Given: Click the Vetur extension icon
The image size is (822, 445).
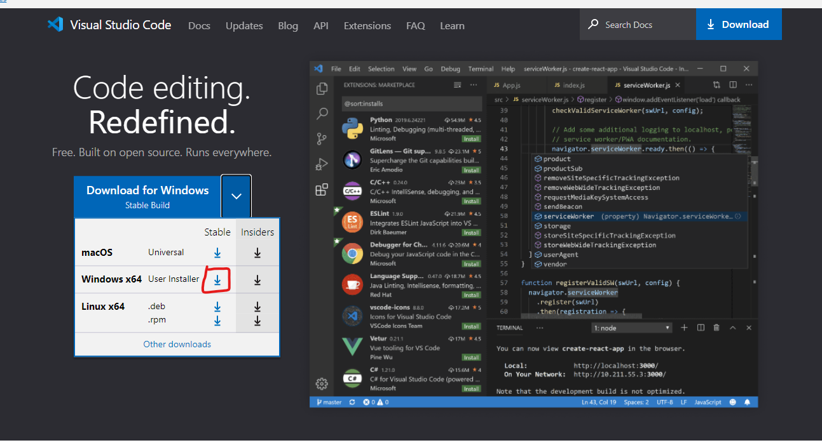Looking at the screenshot, I should click(352, 347).
